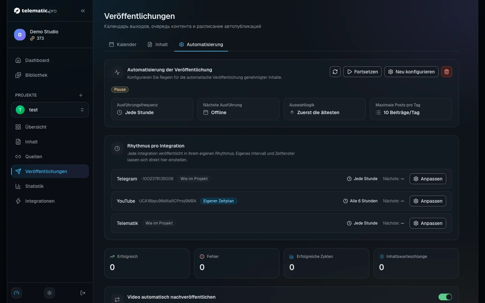This screenshot has width=485, height=303.
Task: Open Inhalt in sidebar navigation
Action: tap(50, 142)
